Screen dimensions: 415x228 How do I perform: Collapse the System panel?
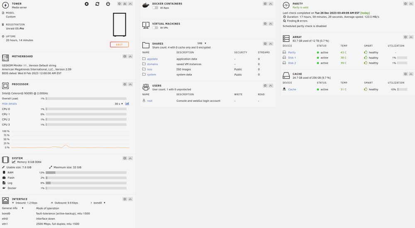(x=130, y=158)
